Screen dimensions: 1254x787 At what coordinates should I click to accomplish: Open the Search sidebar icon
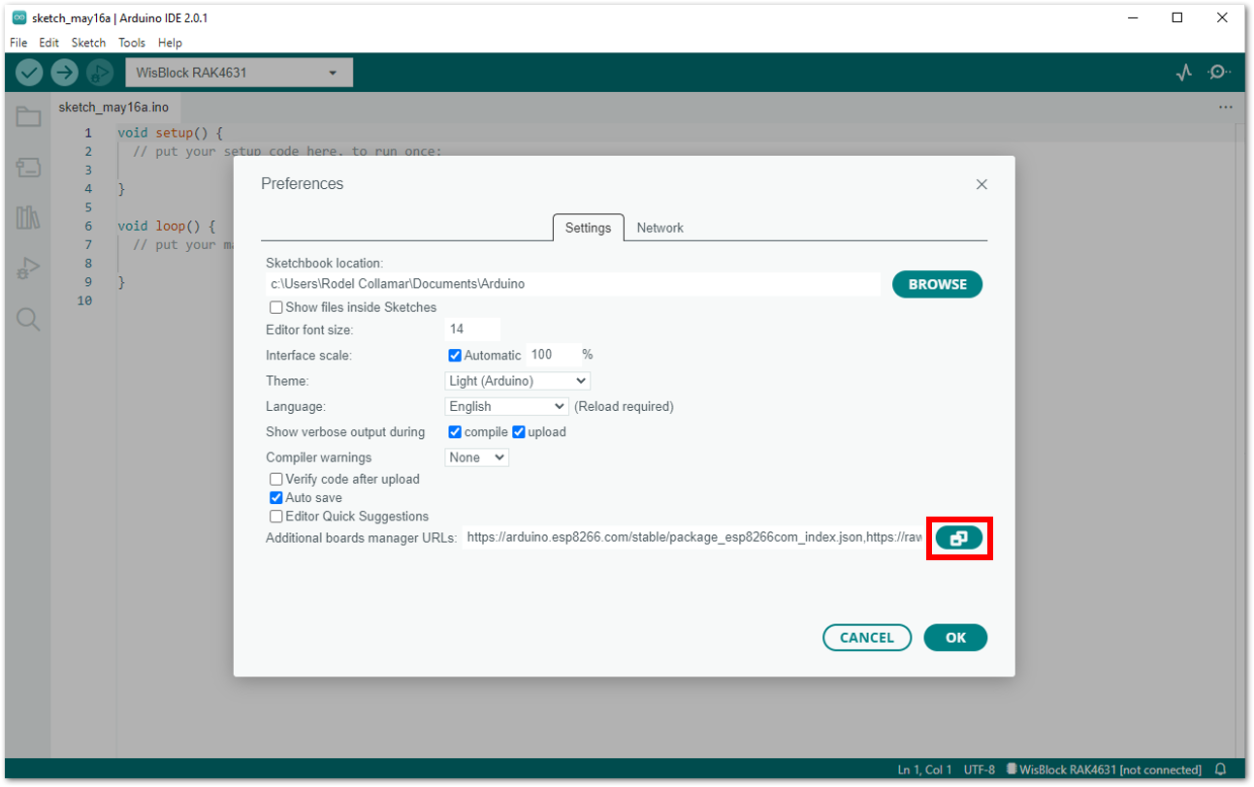[x=28, y=320]
